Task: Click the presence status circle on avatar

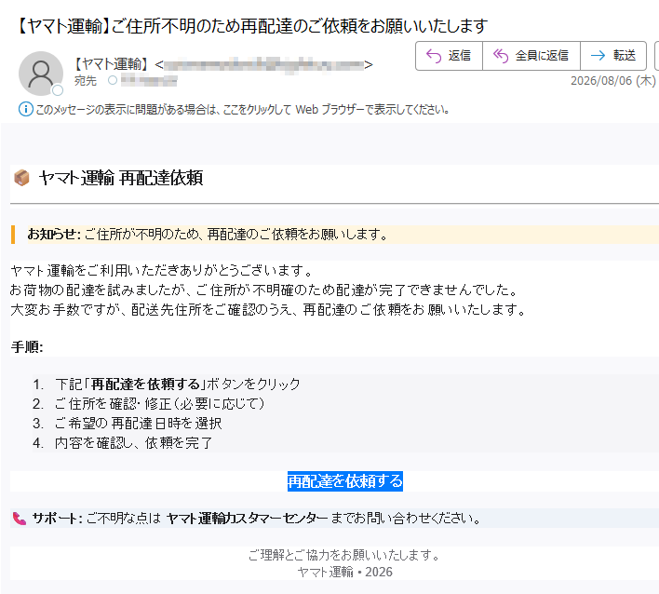Action: 58,90
